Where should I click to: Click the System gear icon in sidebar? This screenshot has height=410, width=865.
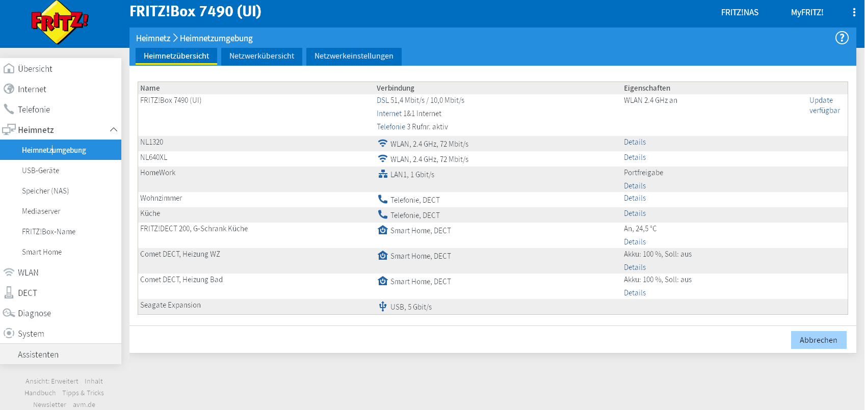9,334
